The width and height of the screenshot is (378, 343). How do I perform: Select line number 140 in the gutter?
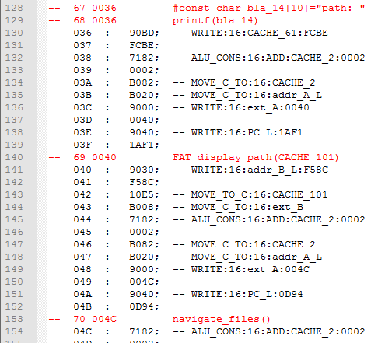(14, 157)
